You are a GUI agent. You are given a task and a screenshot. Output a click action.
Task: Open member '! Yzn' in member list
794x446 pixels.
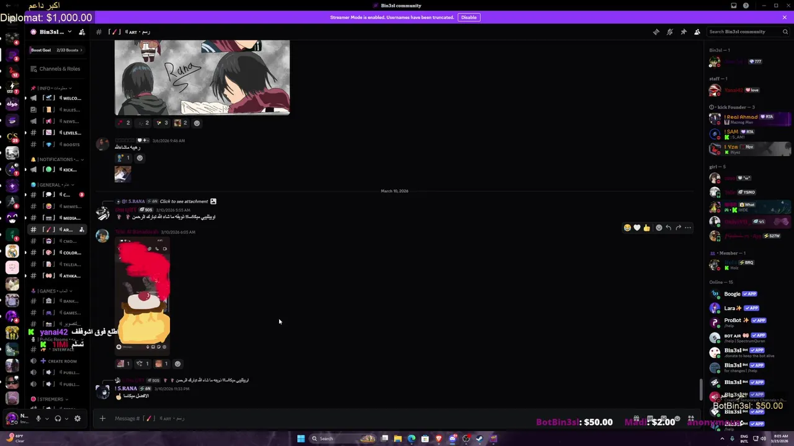[x=749, y=149]
